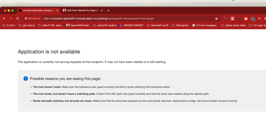Click the Aa font extension icon
The image size is (266, 127).
point(239,18)
